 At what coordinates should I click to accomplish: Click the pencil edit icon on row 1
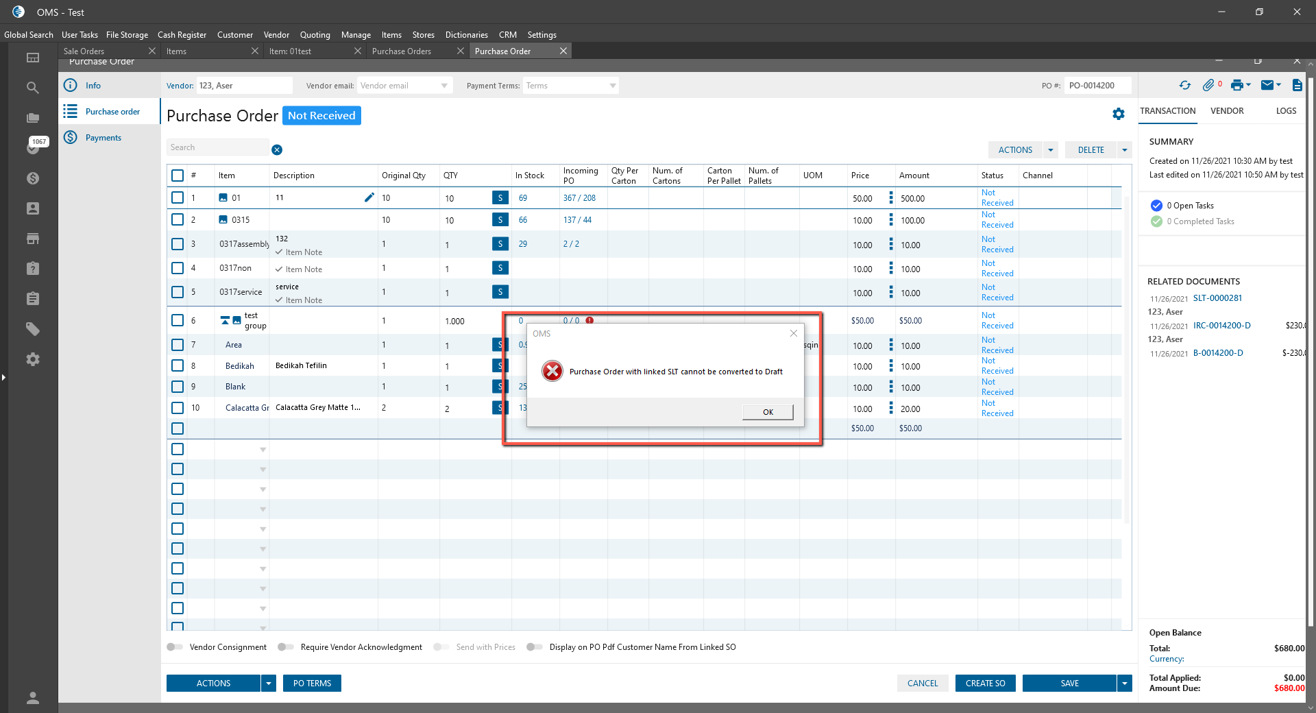point(369,197)
